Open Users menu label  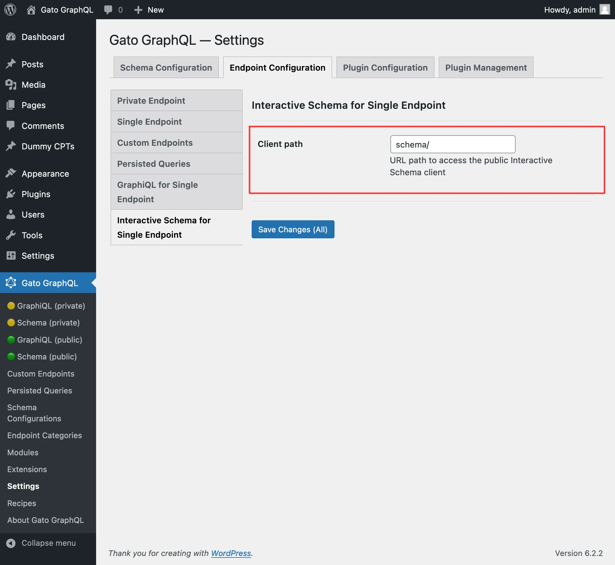[x=33, y=215]
